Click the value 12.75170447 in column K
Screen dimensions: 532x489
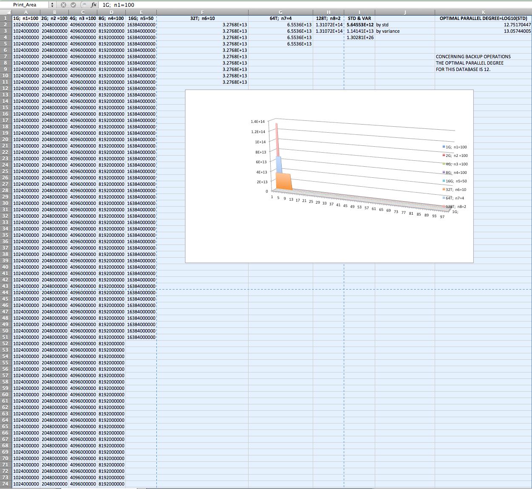pos(484,25)
